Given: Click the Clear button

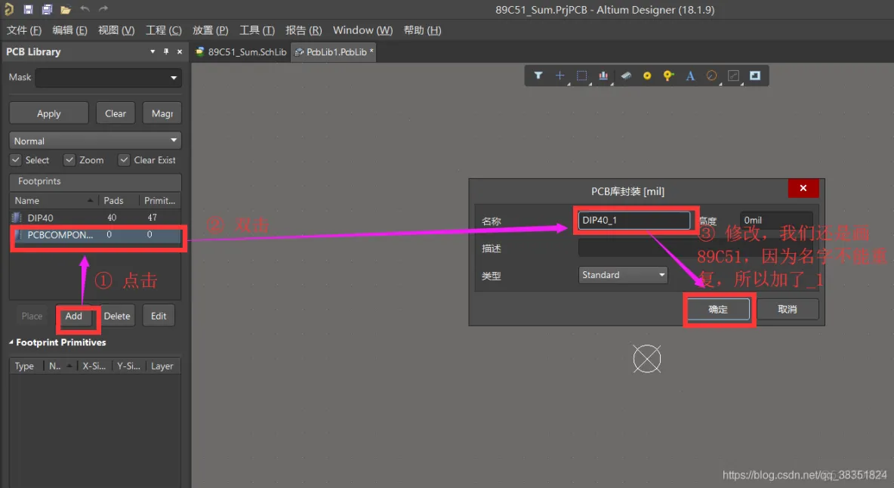Looking at the screenshot, I should click(x=116, y=113).
